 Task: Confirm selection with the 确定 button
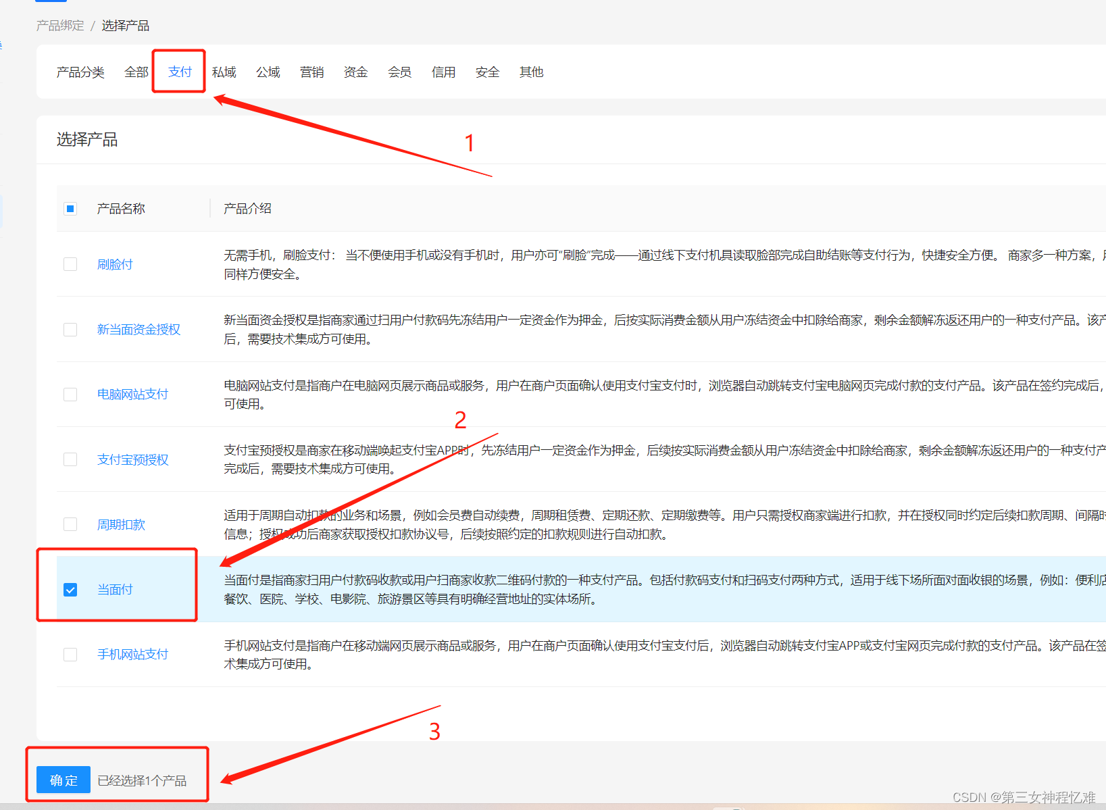click(64, 780)
